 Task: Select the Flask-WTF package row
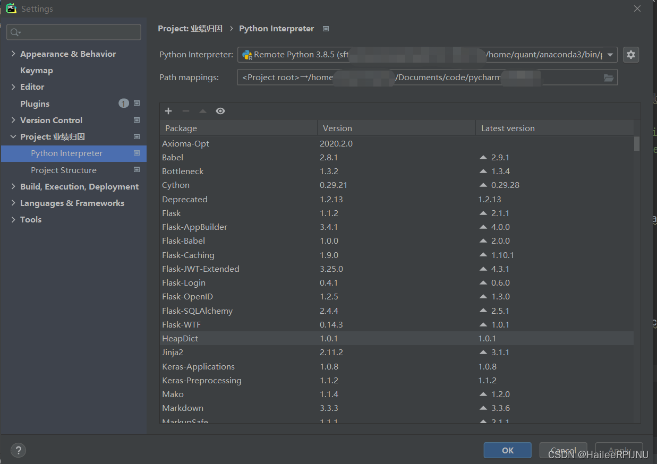pyautogui.click(x=397, y=324)
